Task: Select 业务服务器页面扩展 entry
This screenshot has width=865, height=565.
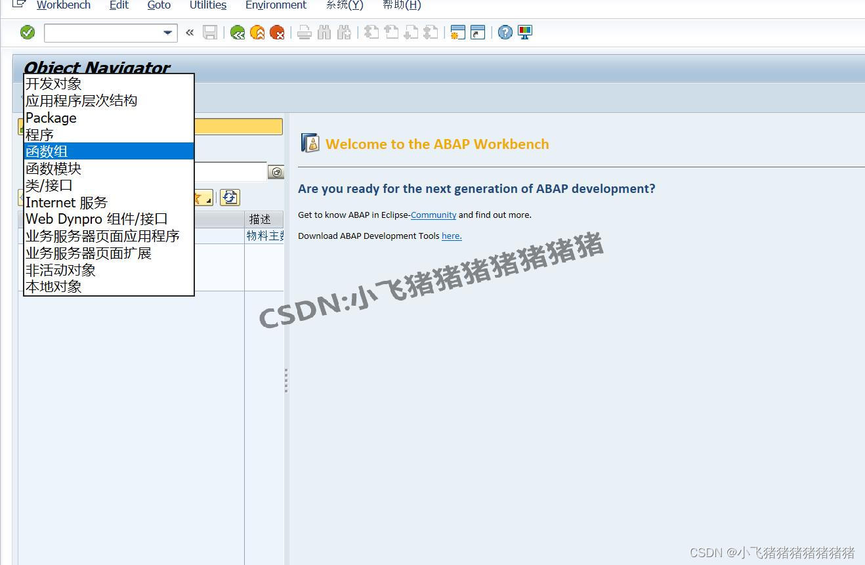Action: [109, 253]
